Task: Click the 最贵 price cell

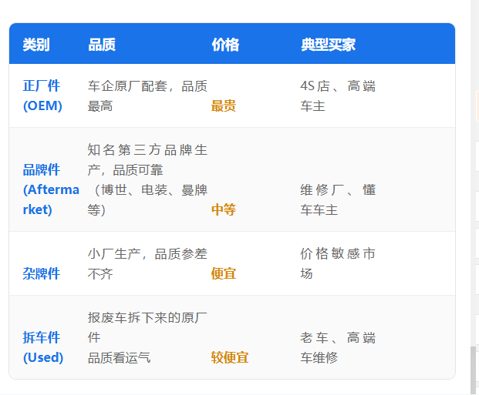Action: [x=224, y=106]
